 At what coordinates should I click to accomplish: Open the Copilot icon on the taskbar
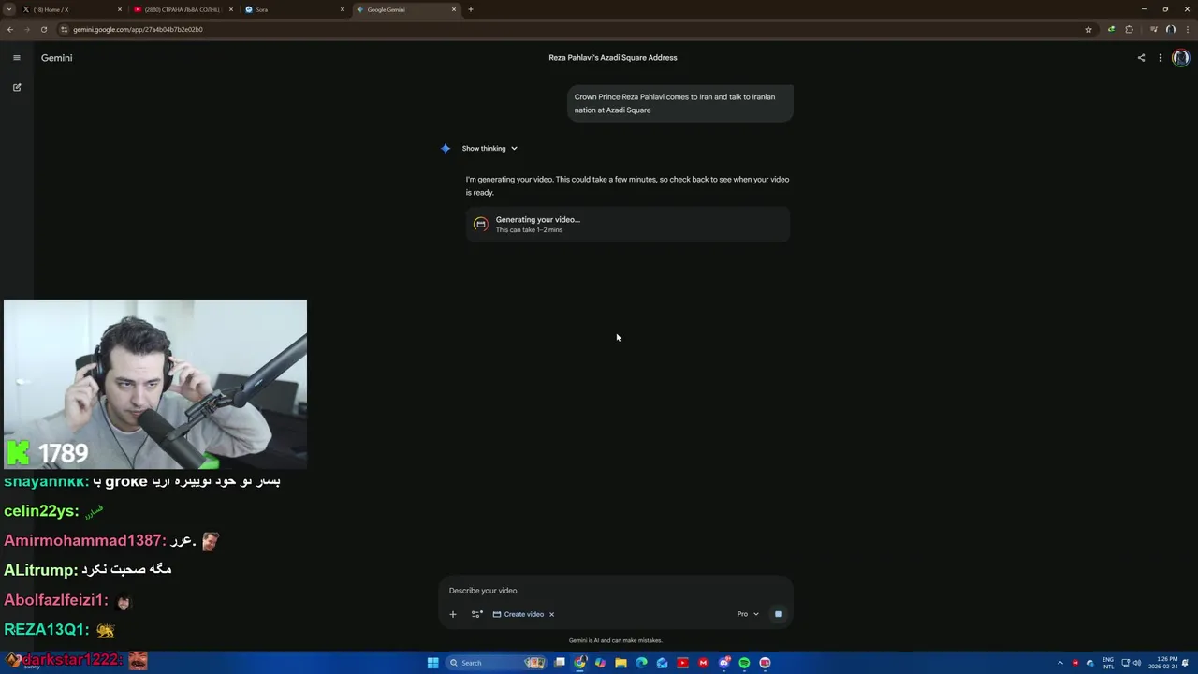coord(600,663)
